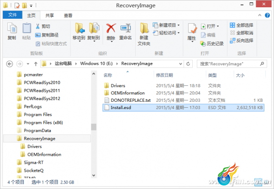Open recent locations dropdown arrow
This screenshot has width=274, height=189.
tap(28, 64)
